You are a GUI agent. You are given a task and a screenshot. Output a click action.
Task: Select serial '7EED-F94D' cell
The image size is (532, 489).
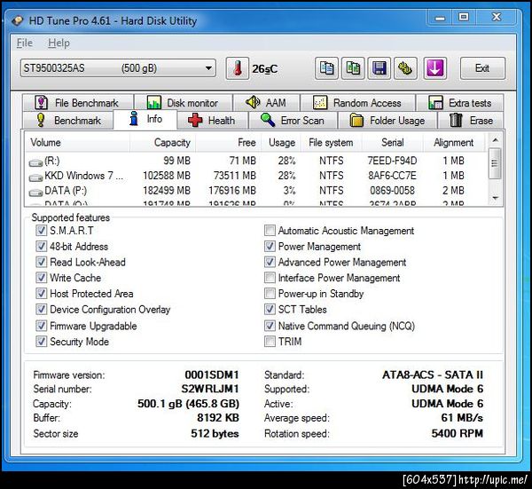tap(392, 161)
